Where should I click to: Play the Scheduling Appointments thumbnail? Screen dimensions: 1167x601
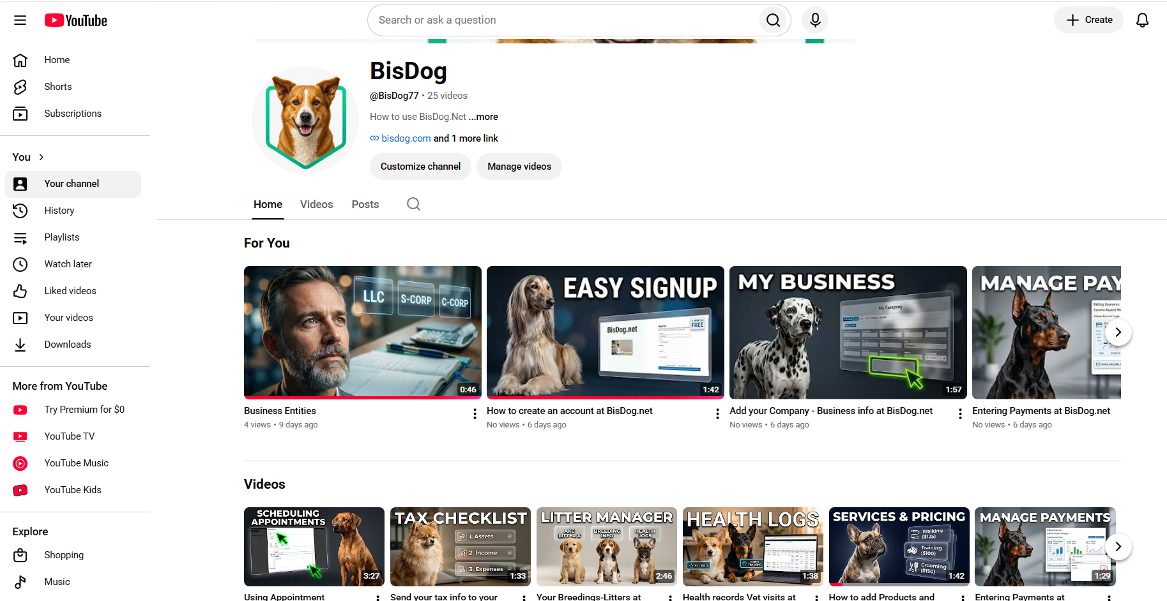(314, 547)
